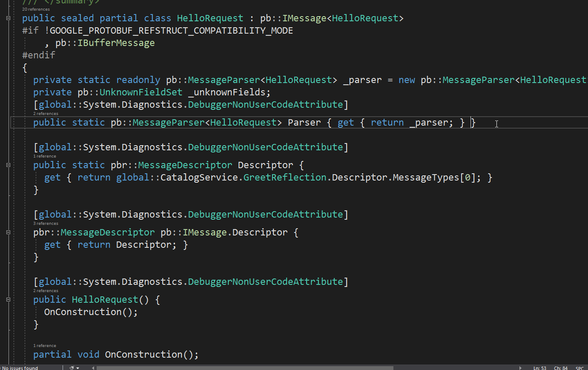Viewport: 588px width, 370px height.
Task: View '3 references' for pb::IMessage.Descriptor
Action: click(x=45, y=223)
